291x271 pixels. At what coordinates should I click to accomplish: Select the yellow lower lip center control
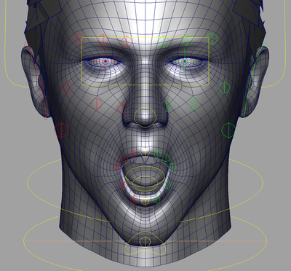click(145, 201)
